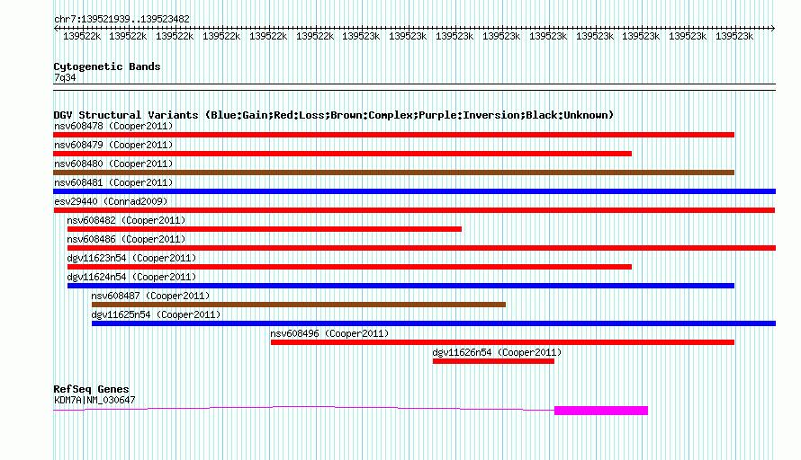Click the nsv608479 (Cooper2011) label
Viewport: 801px width, 460px height.
(x=113, y=145)
